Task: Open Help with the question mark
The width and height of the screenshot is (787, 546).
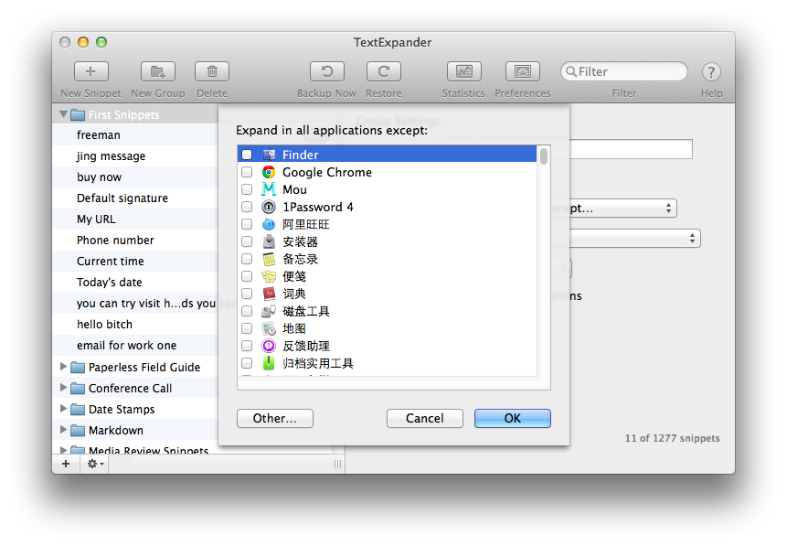Action: pyautogui.click(x=711, y=72)
